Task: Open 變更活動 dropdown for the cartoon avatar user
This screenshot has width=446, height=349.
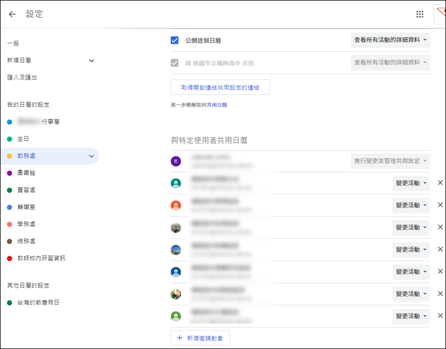Action: click(x=411, y=294)
